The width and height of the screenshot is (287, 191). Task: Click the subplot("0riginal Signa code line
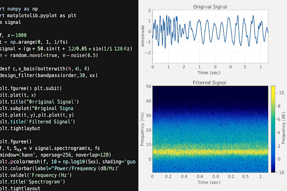coord(37,108)
